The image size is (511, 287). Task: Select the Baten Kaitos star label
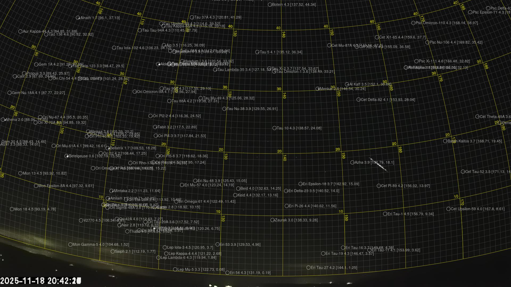click(x=475, y=141)
